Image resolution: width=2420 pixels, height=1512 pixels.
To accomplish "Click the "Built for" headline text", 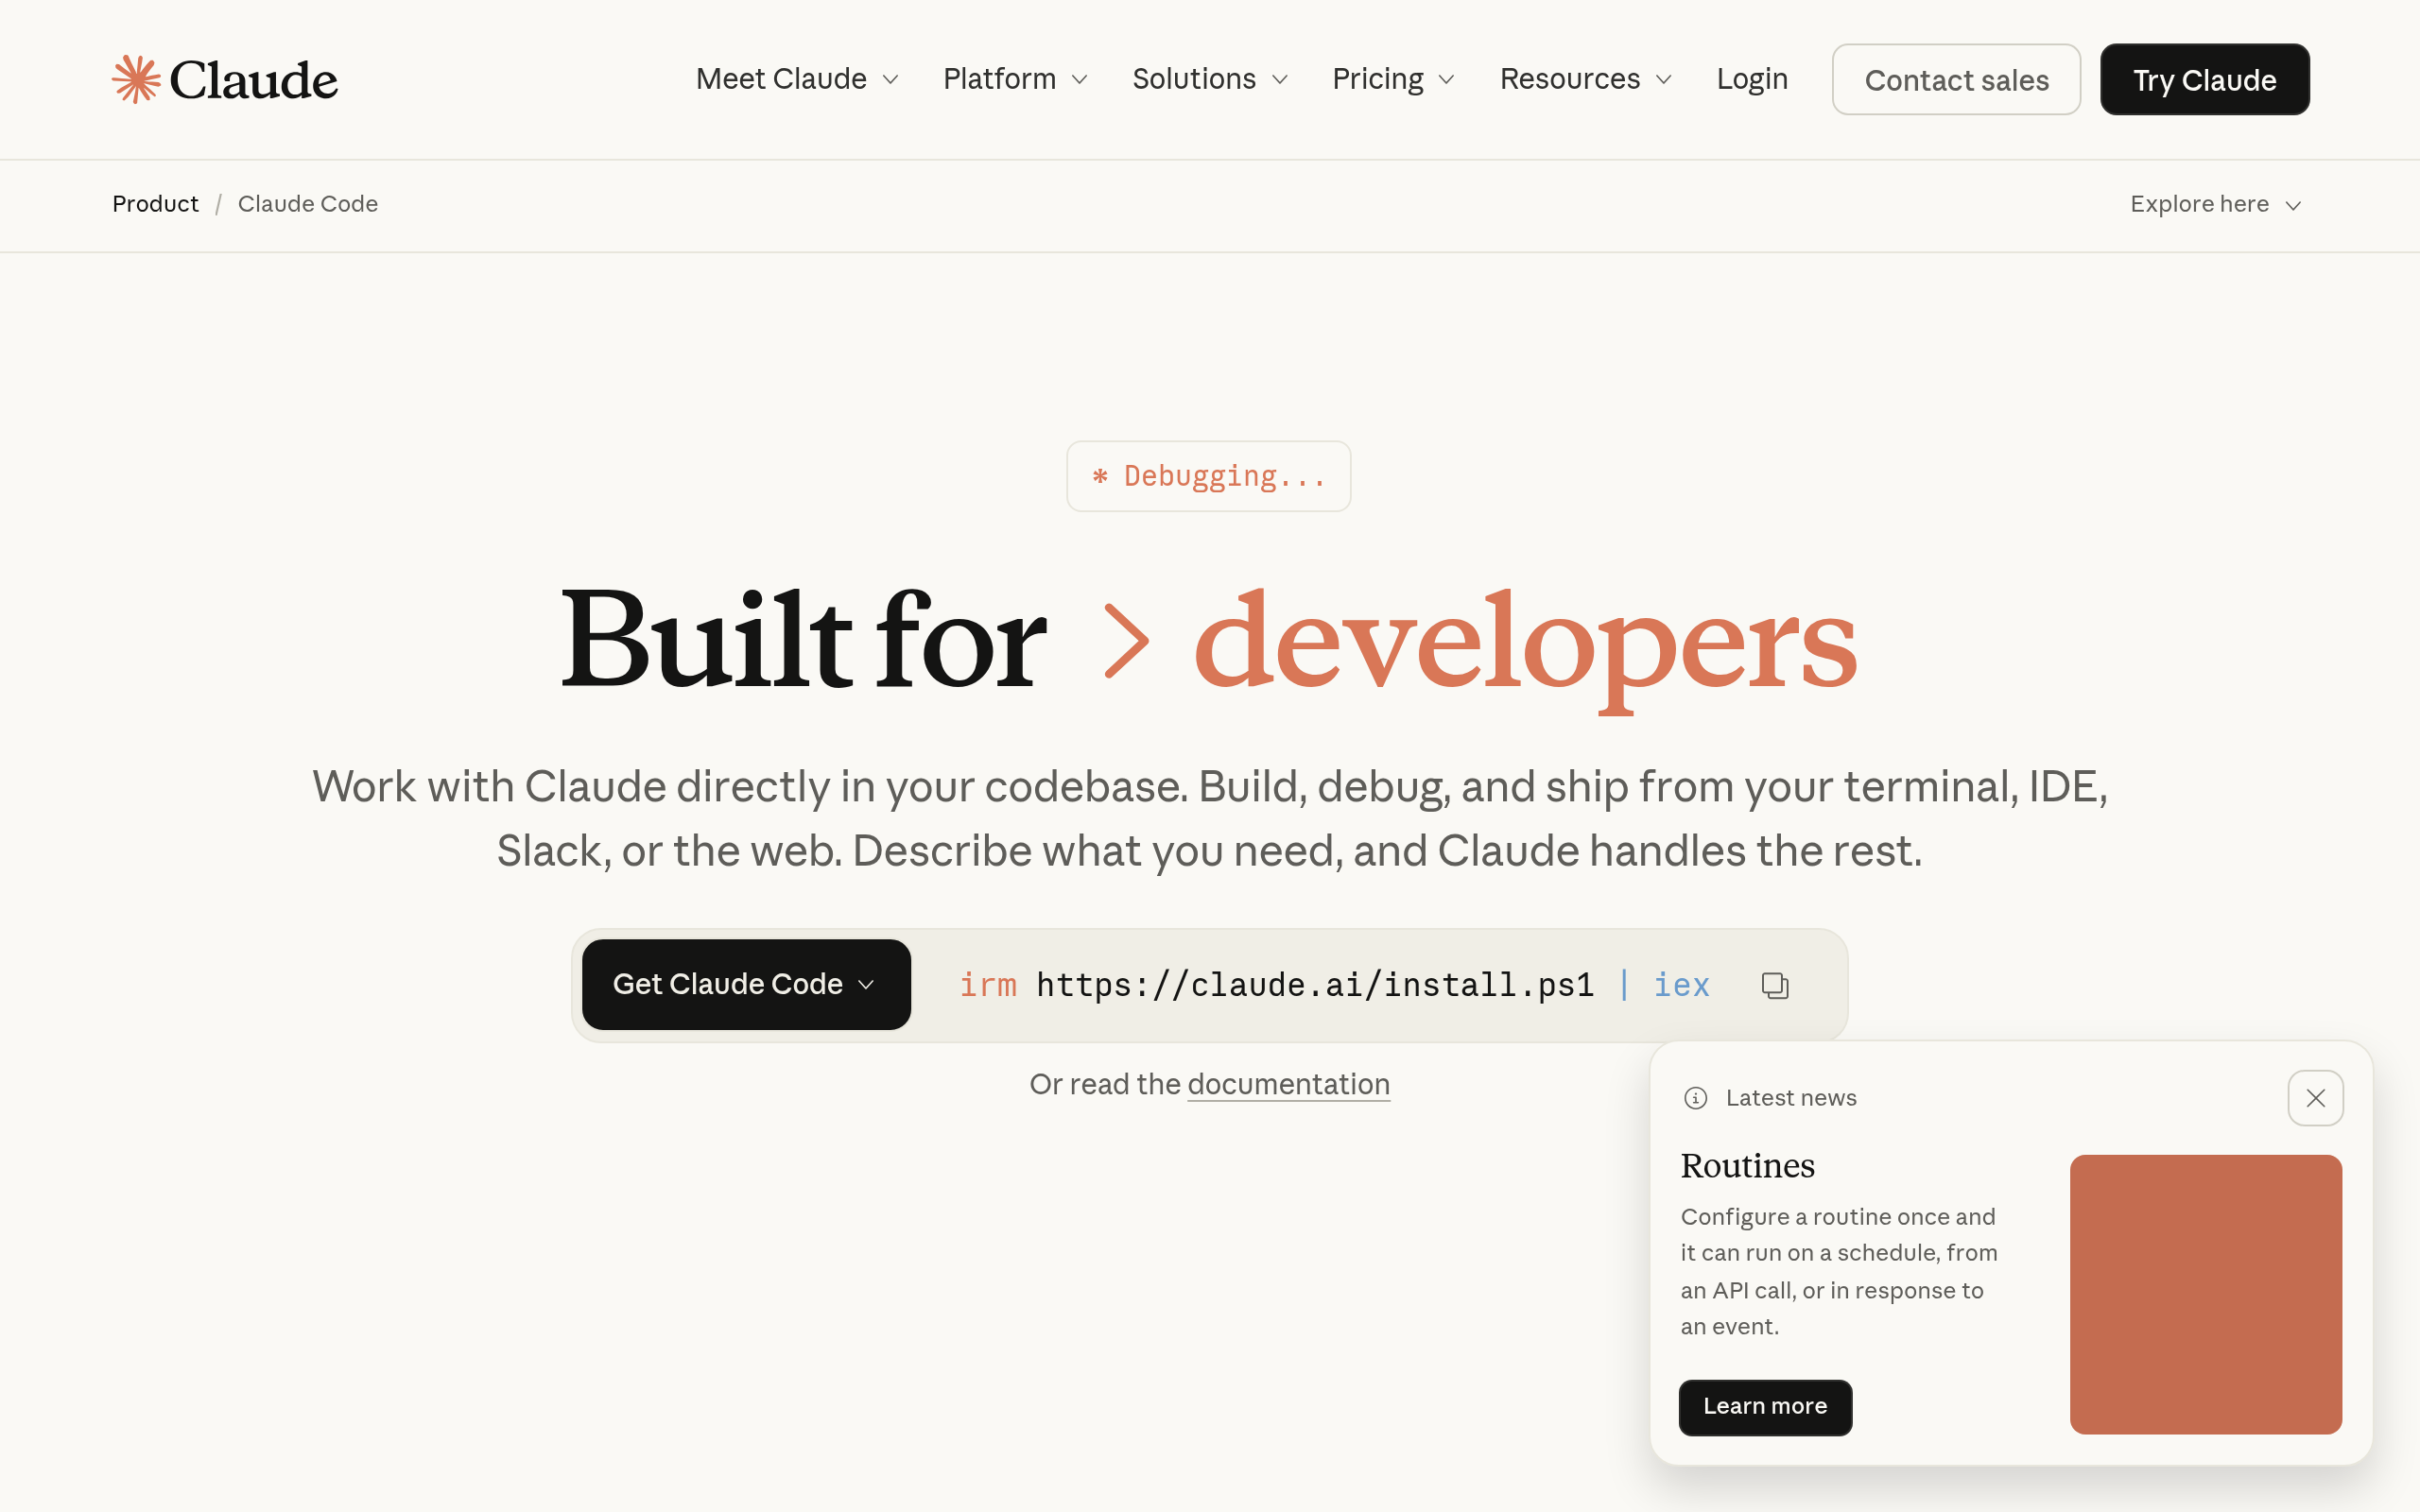I will (x=803, y=640).
